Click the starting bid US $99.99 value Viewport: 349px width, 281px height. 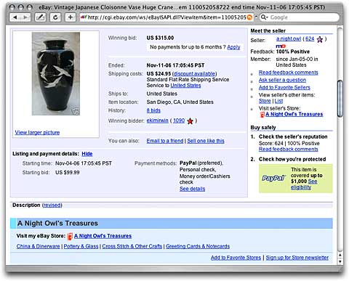[68, 173]
